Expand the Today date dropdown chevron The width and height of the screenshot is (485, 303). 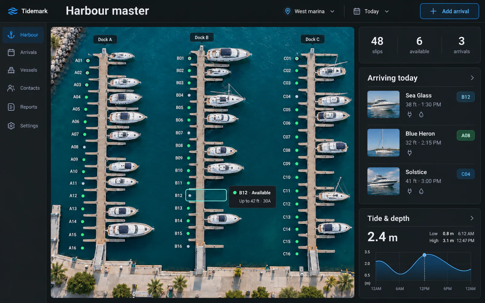click(x=387, y=12)
